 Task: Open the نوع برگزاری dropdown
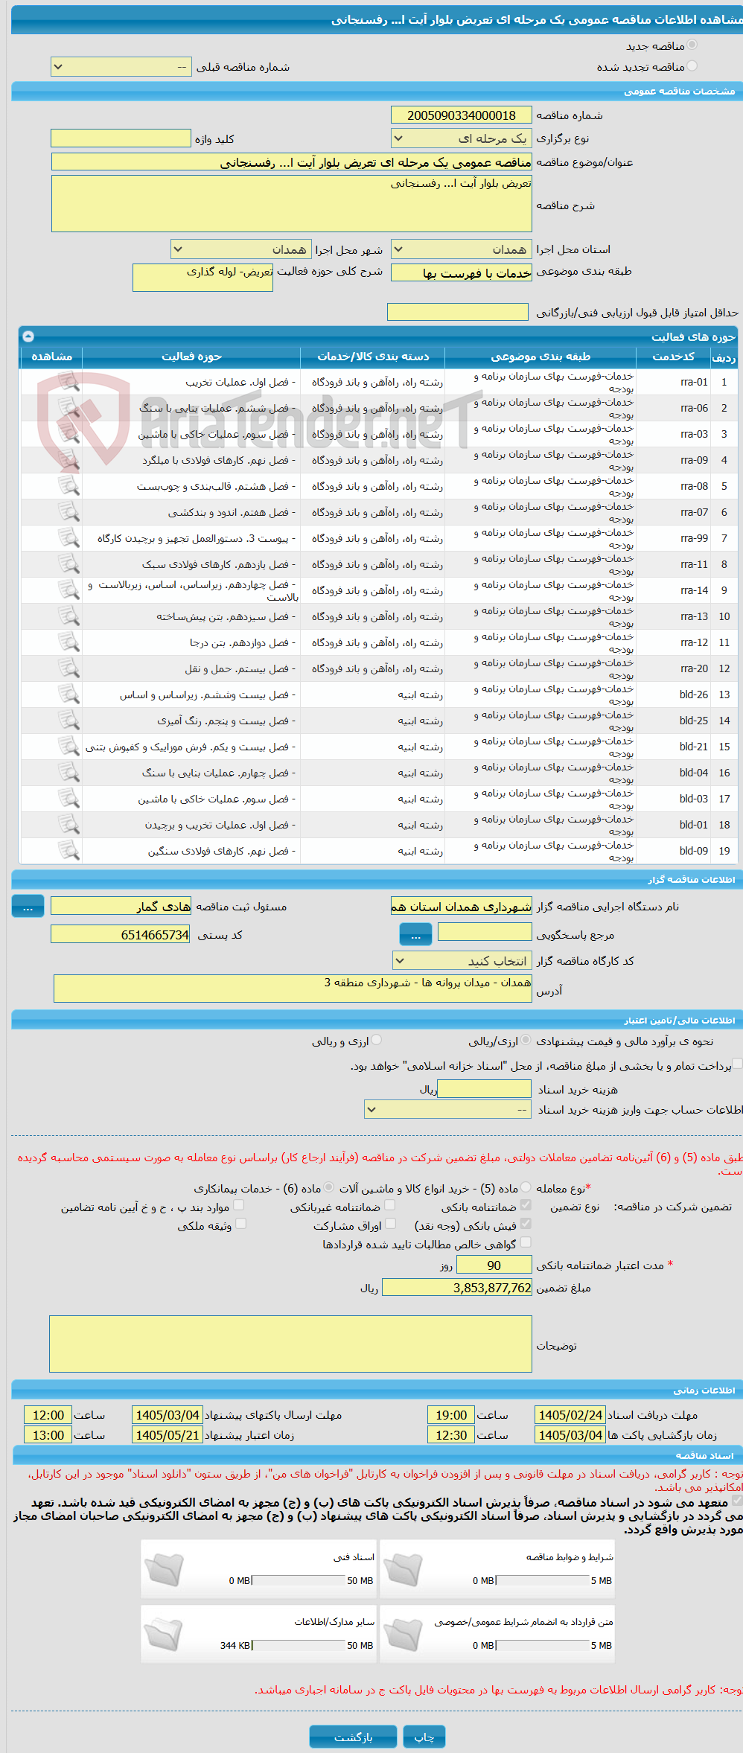(x=462, y=138)
